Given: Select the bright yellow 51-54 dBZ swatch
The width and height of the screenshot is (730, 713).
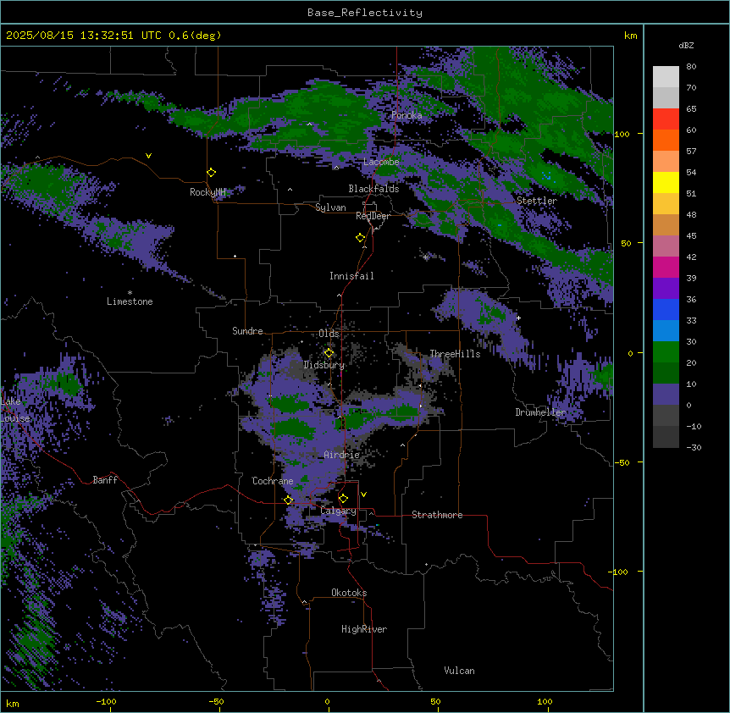Looking at the screenshot, I should point(666,182).
